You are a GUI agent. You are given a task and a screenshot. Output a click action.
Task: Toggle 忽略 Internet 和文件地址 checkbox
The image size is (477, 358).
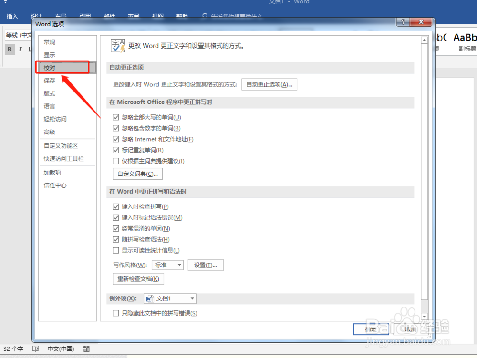(115, 139)
